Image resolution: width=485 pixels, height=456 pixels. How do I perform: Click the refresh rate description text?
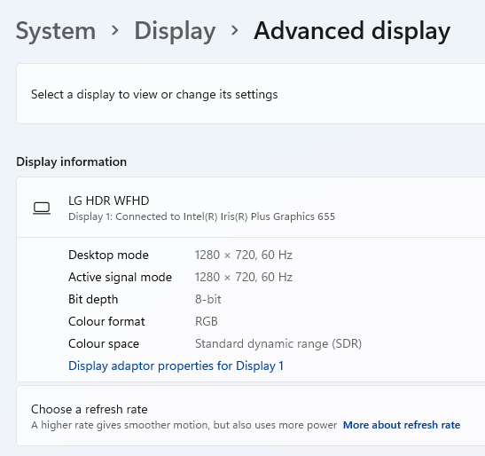[184, 425]
